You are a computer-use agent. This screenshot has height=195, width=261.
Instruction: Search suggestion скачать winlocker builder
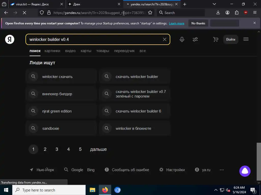point(135,77)
